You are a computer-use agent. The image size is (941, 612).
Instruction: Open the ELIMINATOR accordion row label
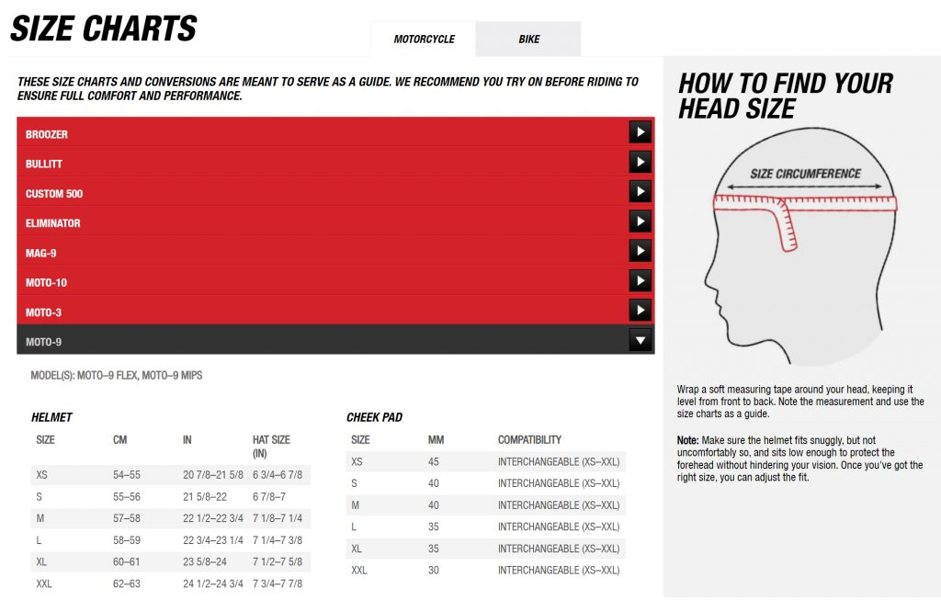52,223
